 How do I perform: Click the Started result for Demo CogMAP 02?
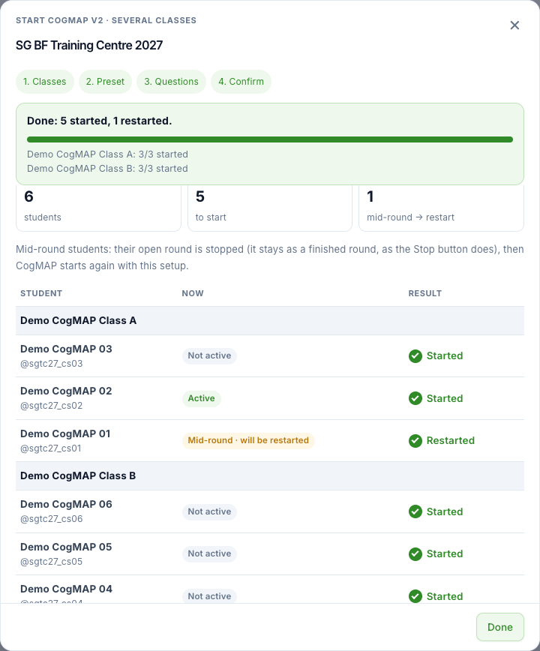pos(445,398)
